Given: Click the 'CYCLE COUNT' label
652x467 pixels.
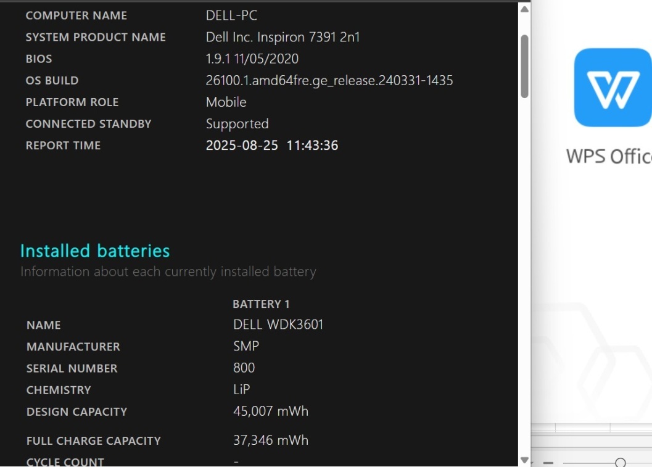Looking at the screenshot, I should tap(65, 461).
